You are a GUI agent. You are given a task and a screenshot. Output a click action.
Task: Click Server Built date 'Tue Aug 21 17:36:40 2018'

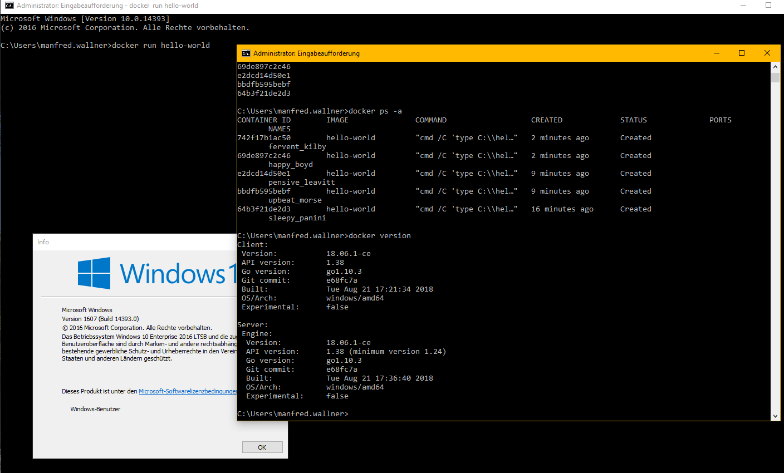coord(380,378)
